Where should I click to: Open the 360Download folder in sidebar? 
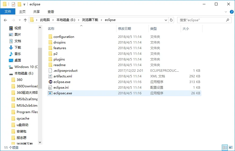tap(24, 86)
